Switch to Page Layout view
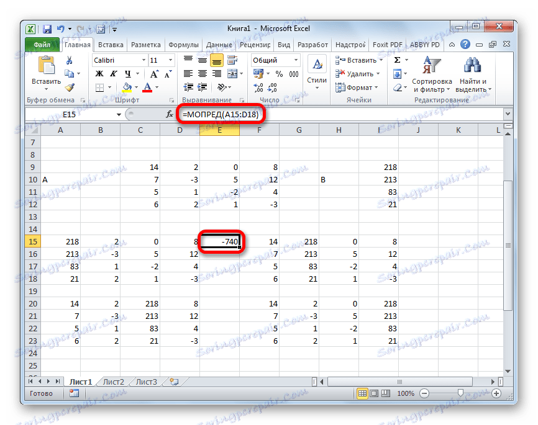This screenshot has width=538, height=425. coord(375,393)
